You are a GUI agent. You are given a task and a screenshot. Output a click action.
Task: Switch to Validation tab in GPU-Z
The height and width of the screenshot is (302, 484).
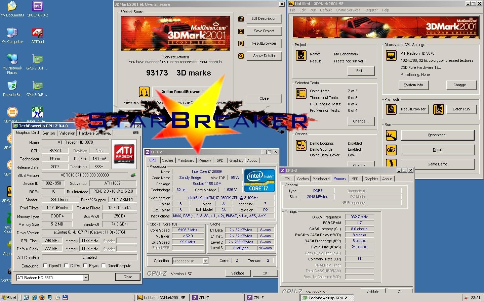(67, 133)
